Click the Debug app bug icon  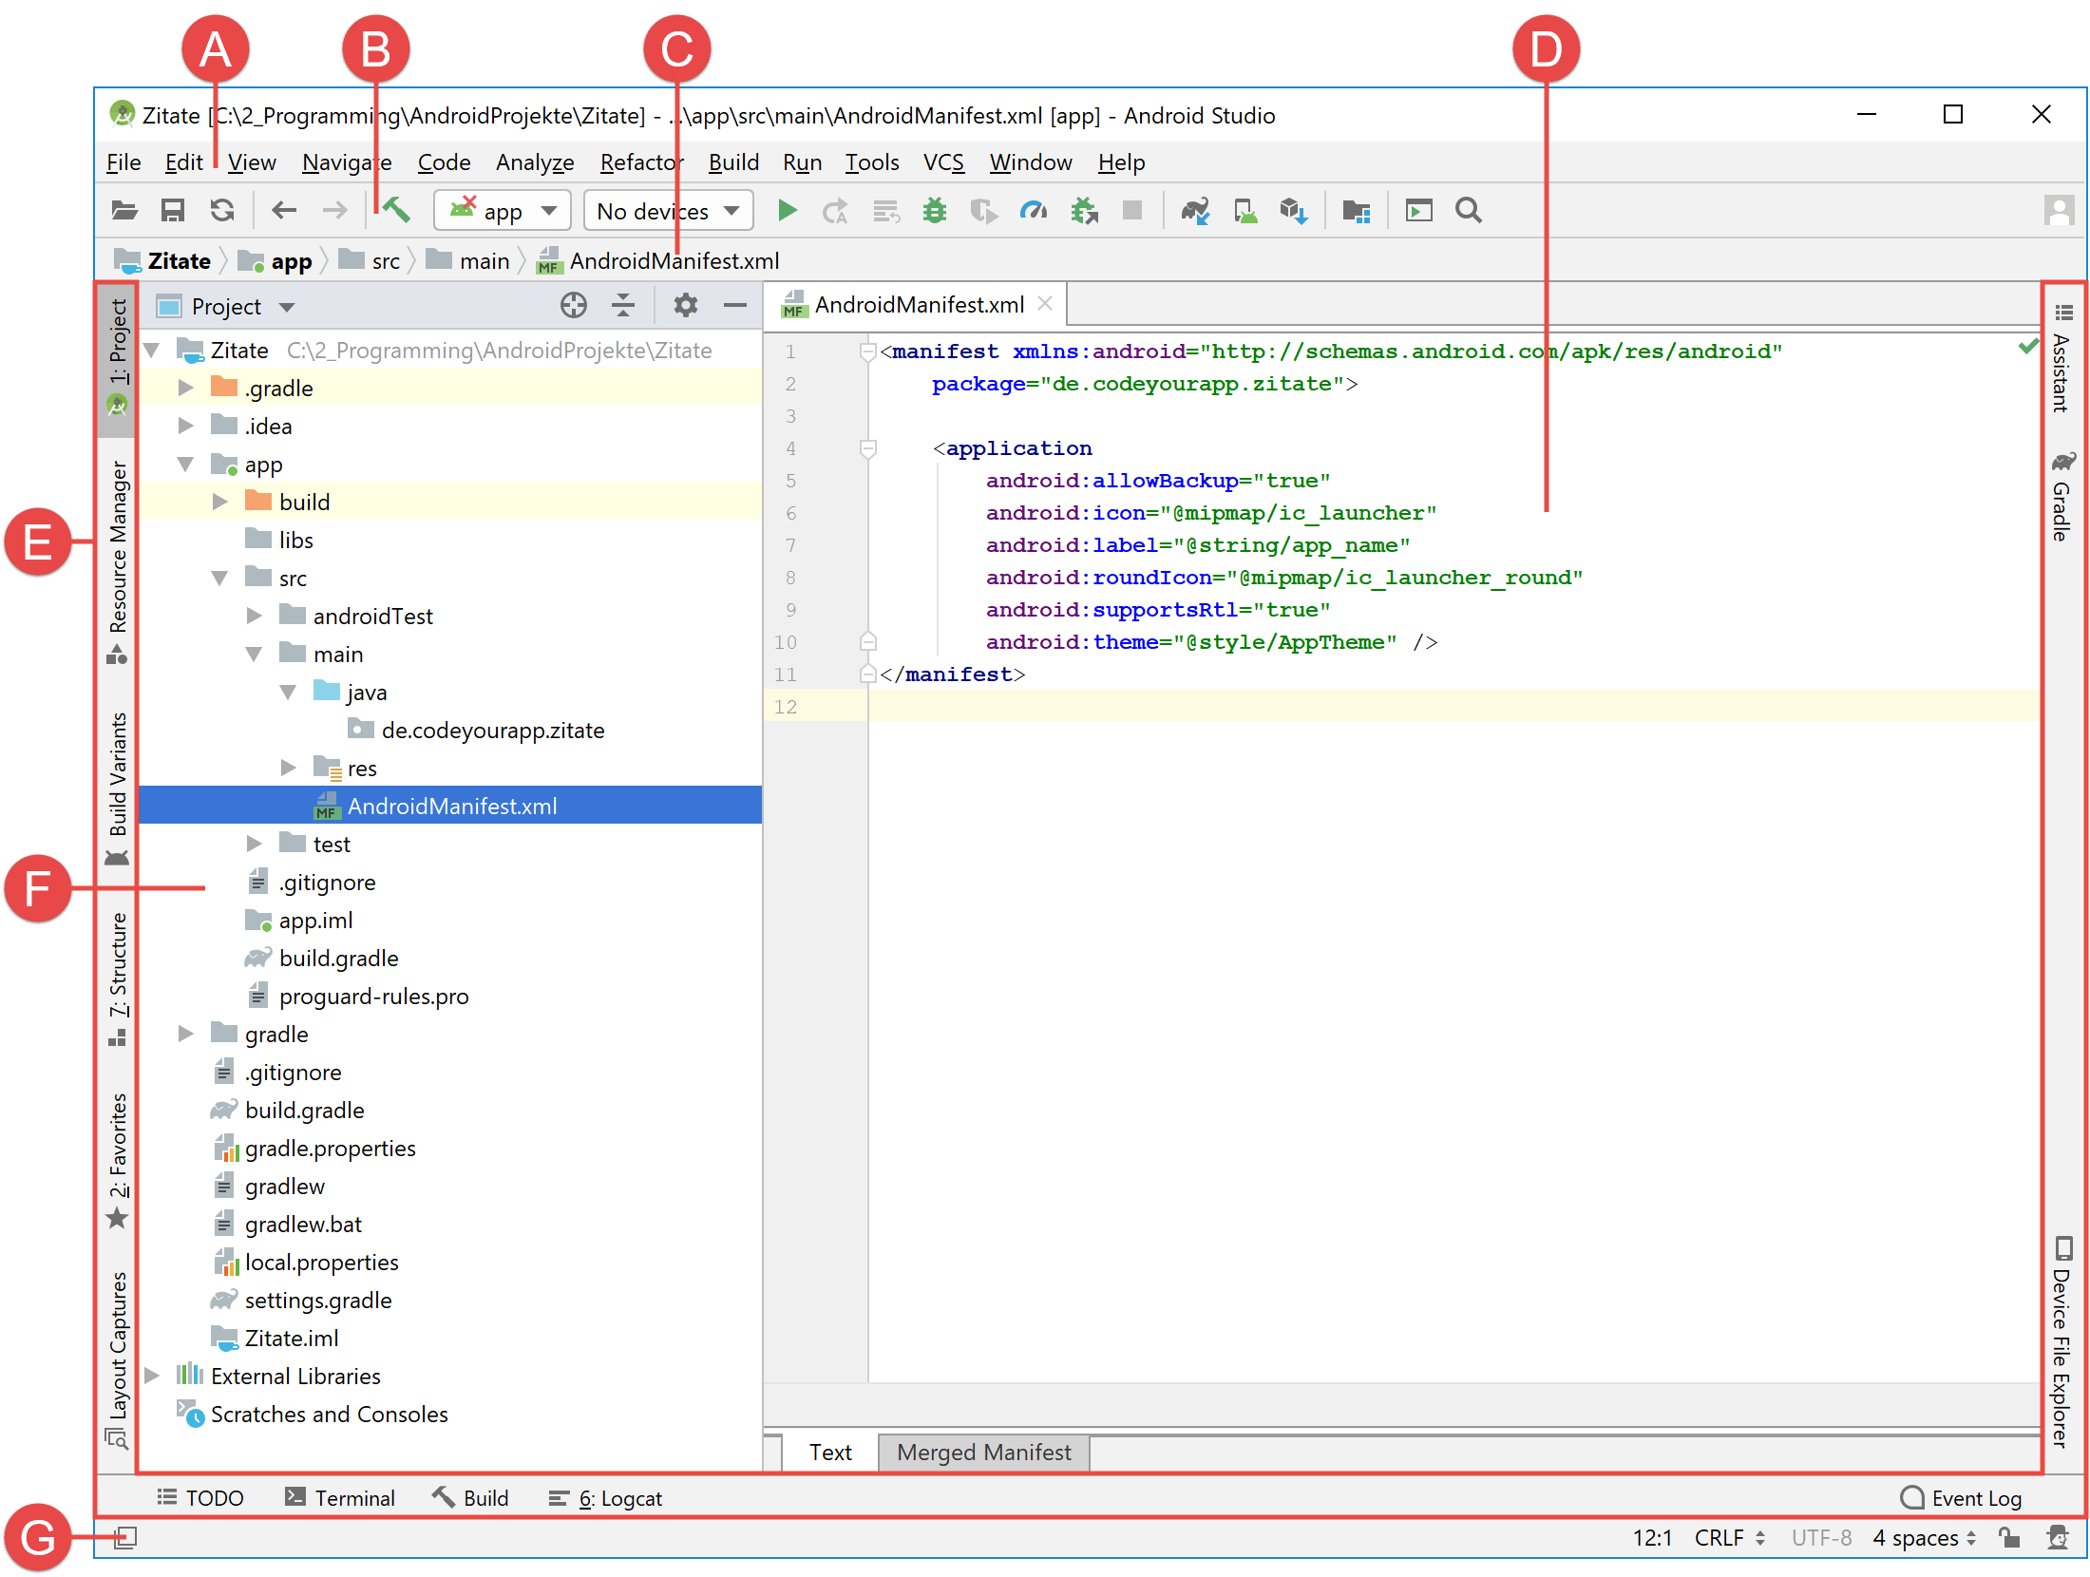935,211
